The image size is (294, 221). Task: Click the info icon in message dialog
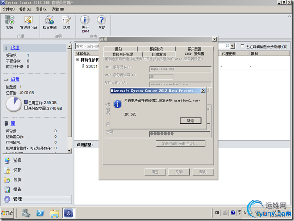tap(118, 104)
